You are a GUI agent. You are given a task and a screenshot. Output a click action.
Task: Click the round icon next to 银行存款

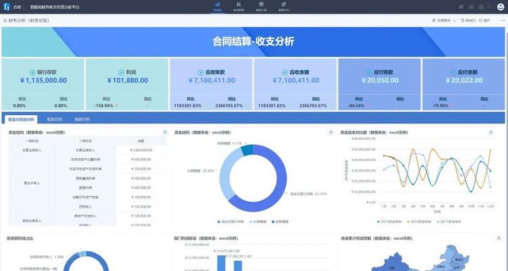pos(32,72)
